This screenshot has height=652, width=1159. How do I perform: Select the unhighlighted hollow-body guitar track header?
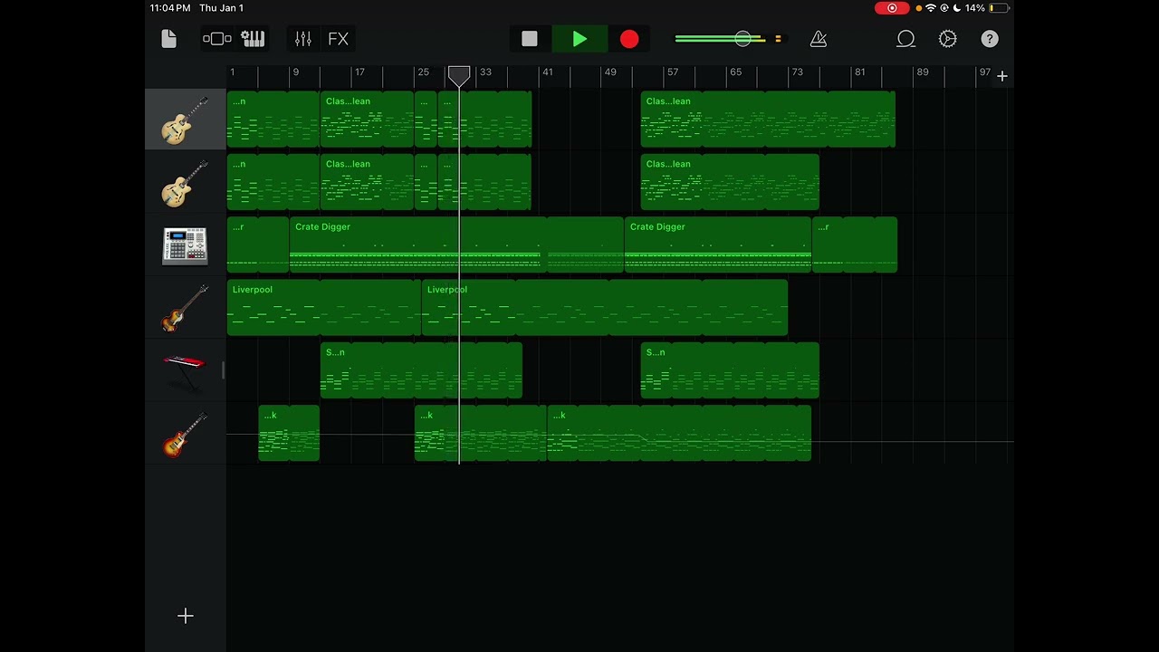186,182
